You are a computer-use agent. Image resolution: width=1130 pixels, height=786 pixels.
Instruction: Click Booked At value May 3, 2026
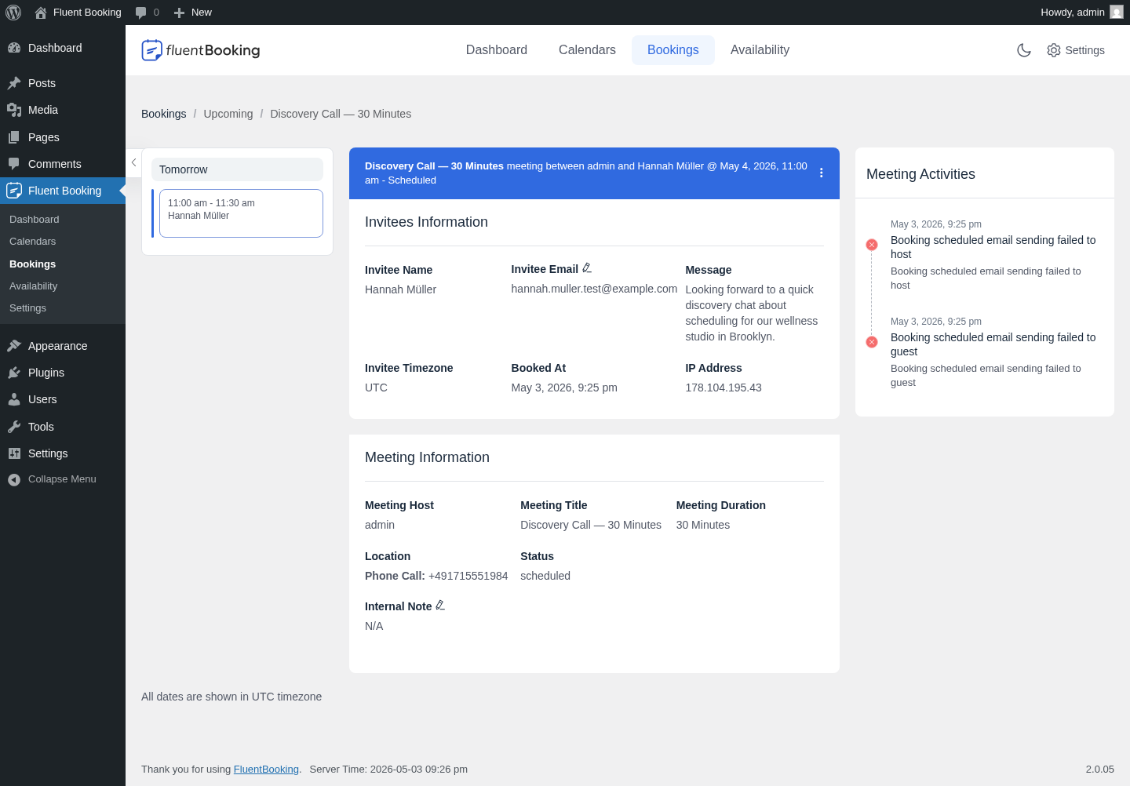[x=564, y=388]
